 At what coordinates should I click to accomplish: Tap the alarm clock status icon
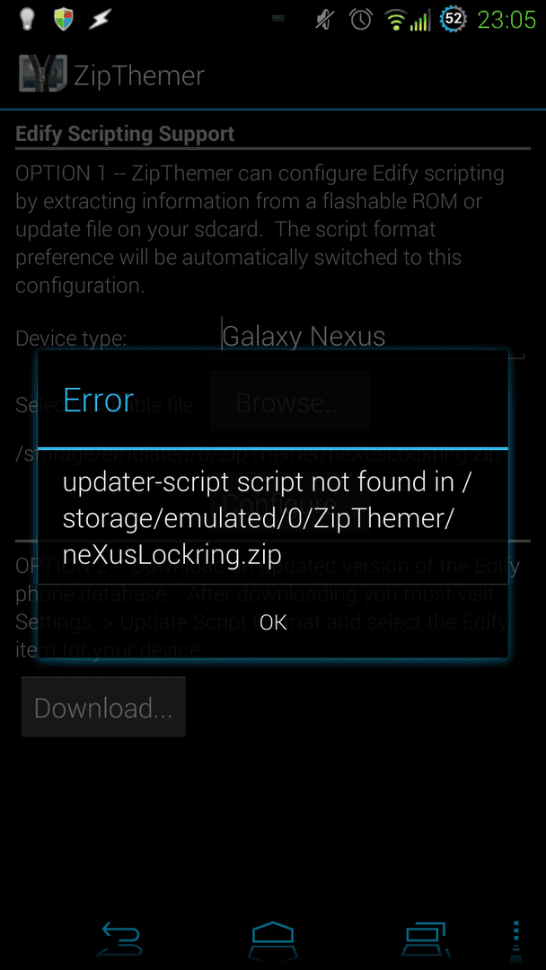tap(360, 19)
